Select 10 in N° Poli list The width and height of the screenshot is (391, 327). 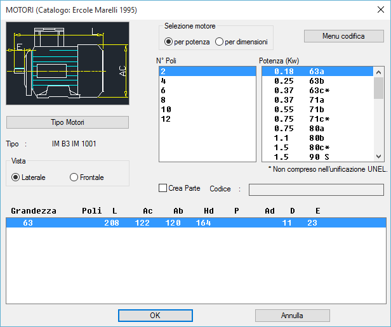click(x=208, y=110)
